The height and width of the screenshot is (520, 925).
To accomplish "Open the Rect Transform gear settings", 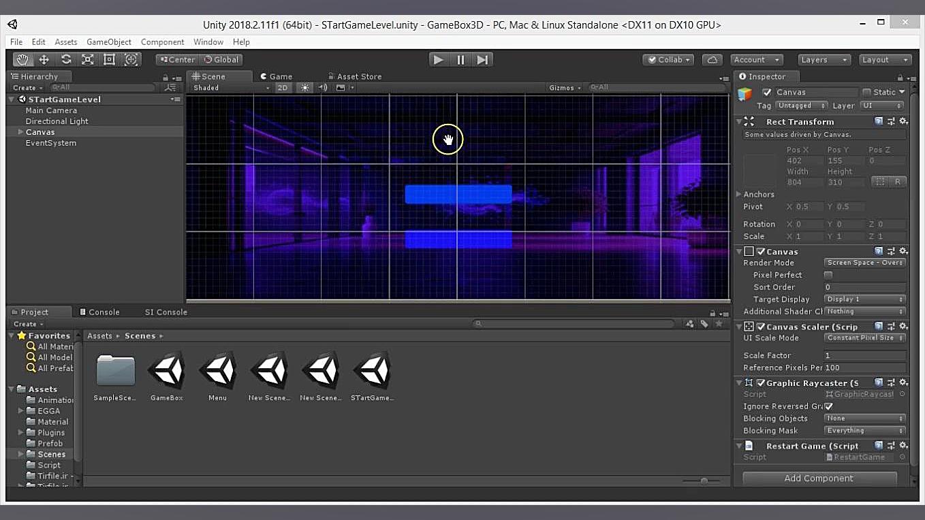I will pos(903,122).
